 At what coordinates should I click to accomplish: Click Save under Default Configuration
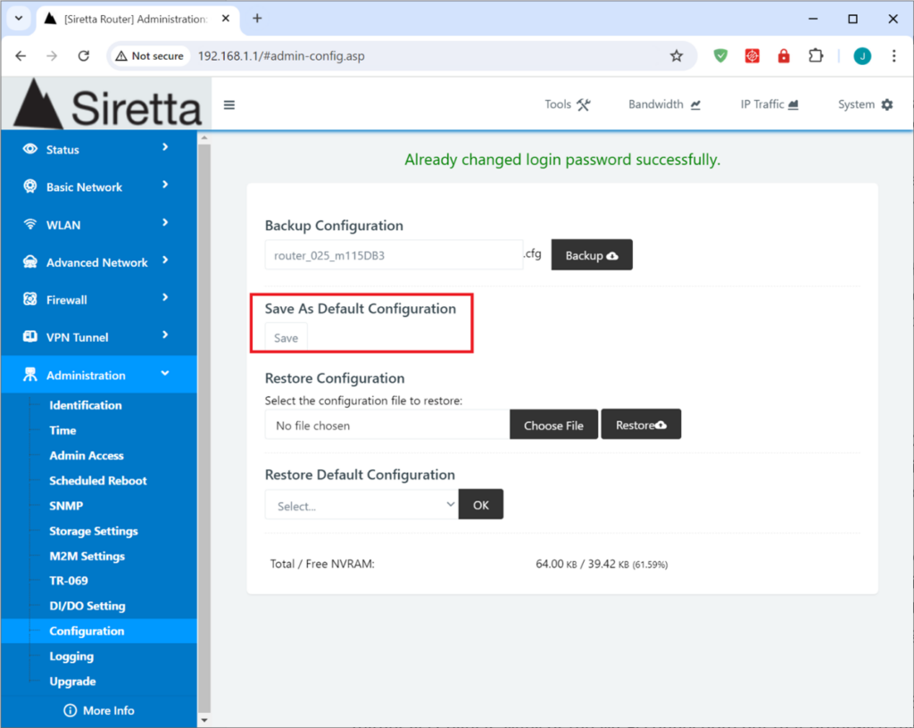[286, 338]
